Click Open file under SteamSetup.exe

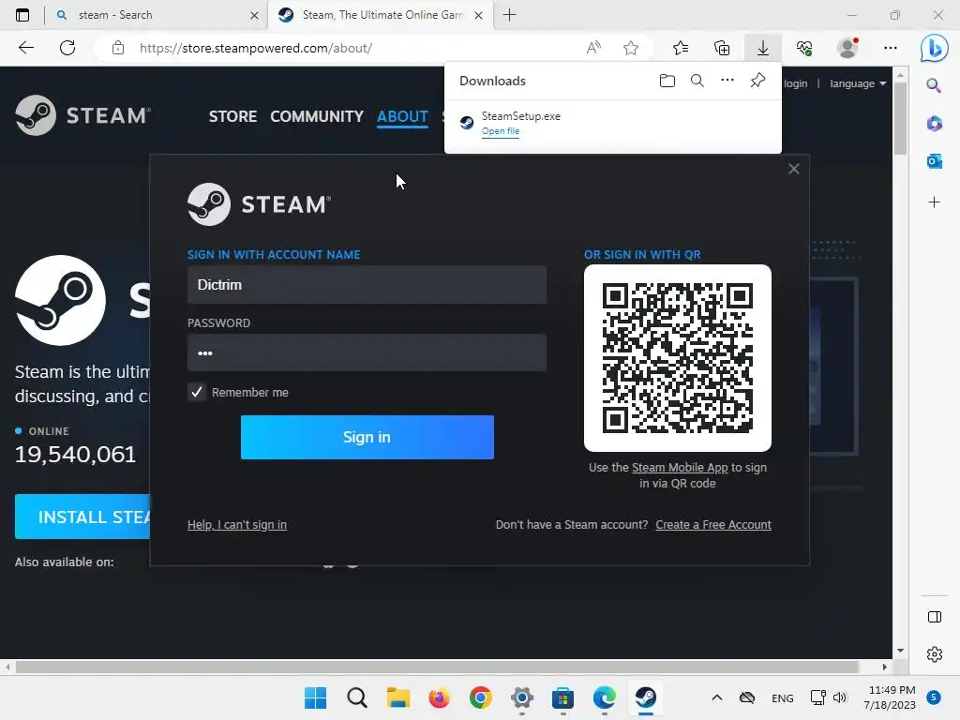pyautogui.click(x=501, y=131)
